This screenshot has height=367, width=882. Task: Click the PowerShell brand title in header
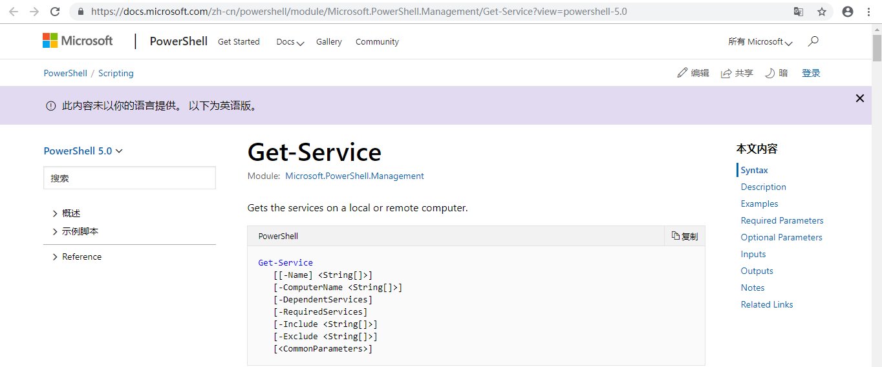click(x=178, y=41)
